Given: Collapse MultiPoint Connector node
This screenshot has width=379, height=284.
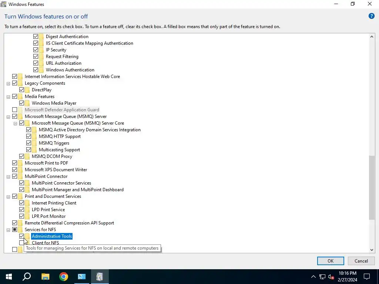Looking at the screenshot, I should pyautogui.click(x=8, y=177).
